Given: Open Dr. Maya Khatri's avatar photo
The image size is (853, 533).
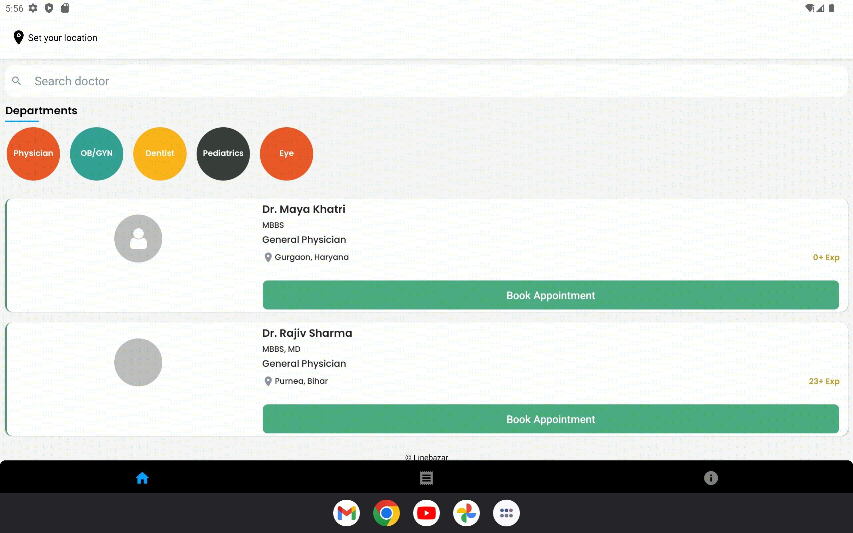Looking at the screenshot, I should (138, 238).
